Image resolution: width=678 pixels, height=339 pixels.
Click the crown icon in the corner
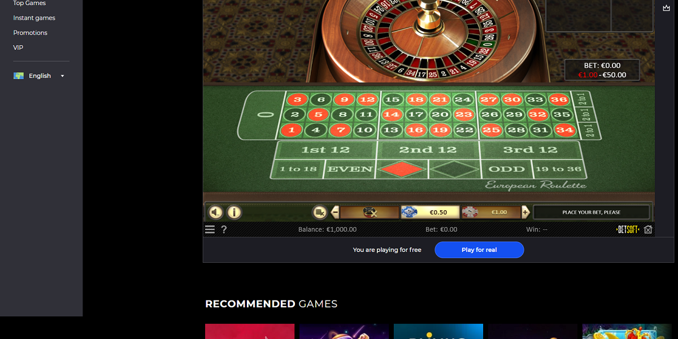pos(666,8)
